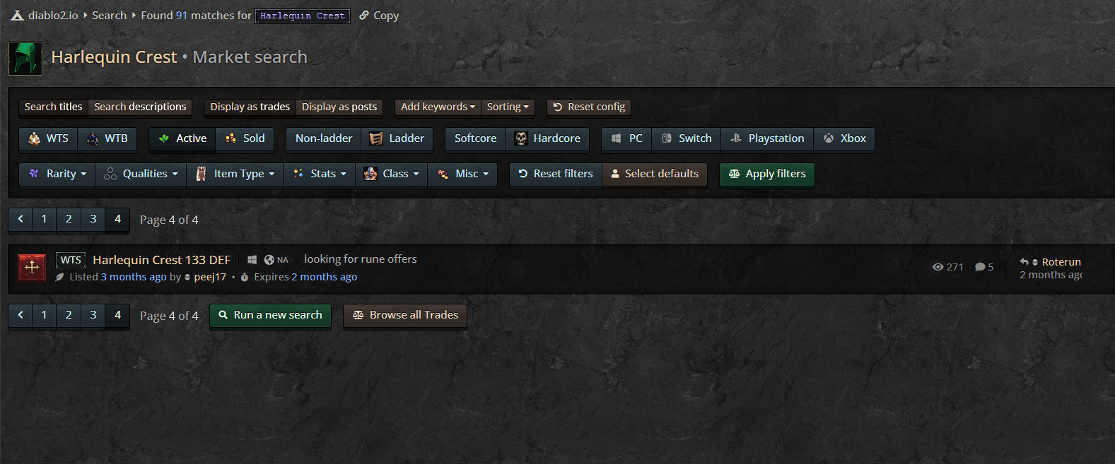Click the Copy link icon
This screenshot has height=464, width=1115.
pos(364,15)
